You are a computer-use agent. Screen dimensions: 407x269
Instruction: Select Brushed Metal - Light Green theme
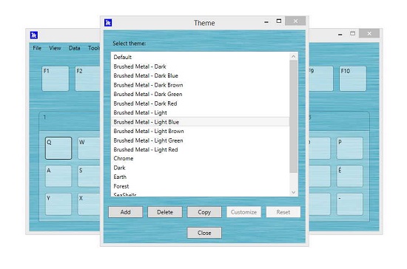click(200, 140)
